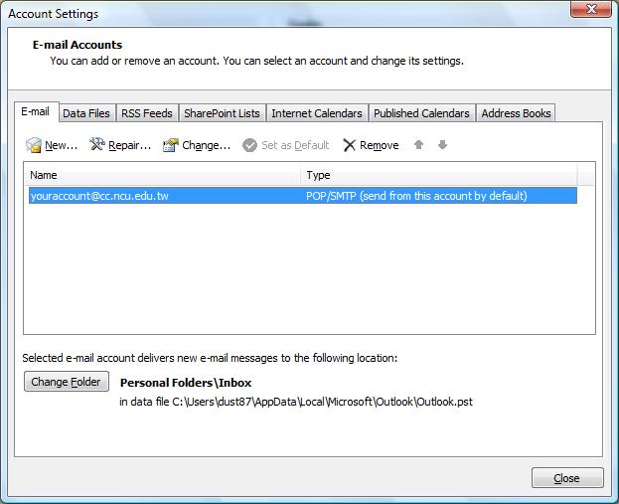The width and height of the screenshot is (619, 504).
Task: Click the Set as Default checkmark icon
Action: pos(250,145)
